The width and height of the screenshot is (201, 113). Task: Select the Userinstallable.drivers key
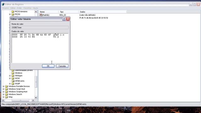coord(24,70)
